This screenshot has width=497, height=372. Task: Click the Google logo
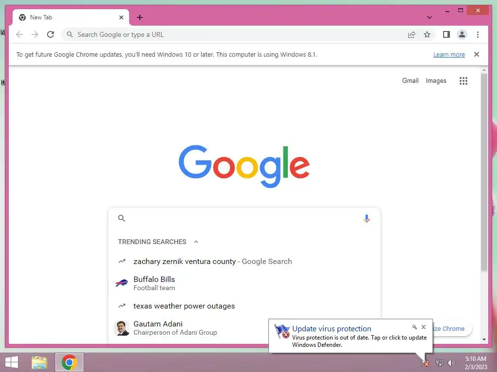pos(244,167)
